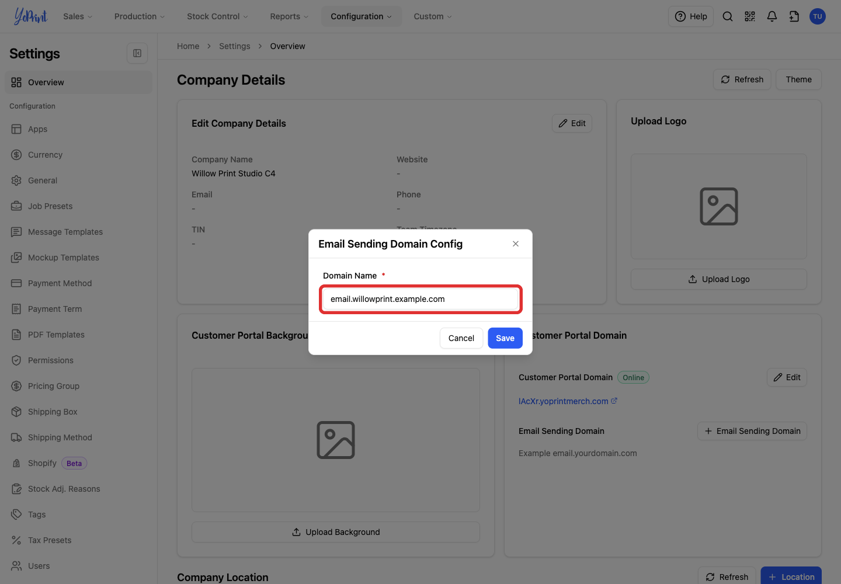
Task: Click the portal background image placeholder
Action: 336,440
